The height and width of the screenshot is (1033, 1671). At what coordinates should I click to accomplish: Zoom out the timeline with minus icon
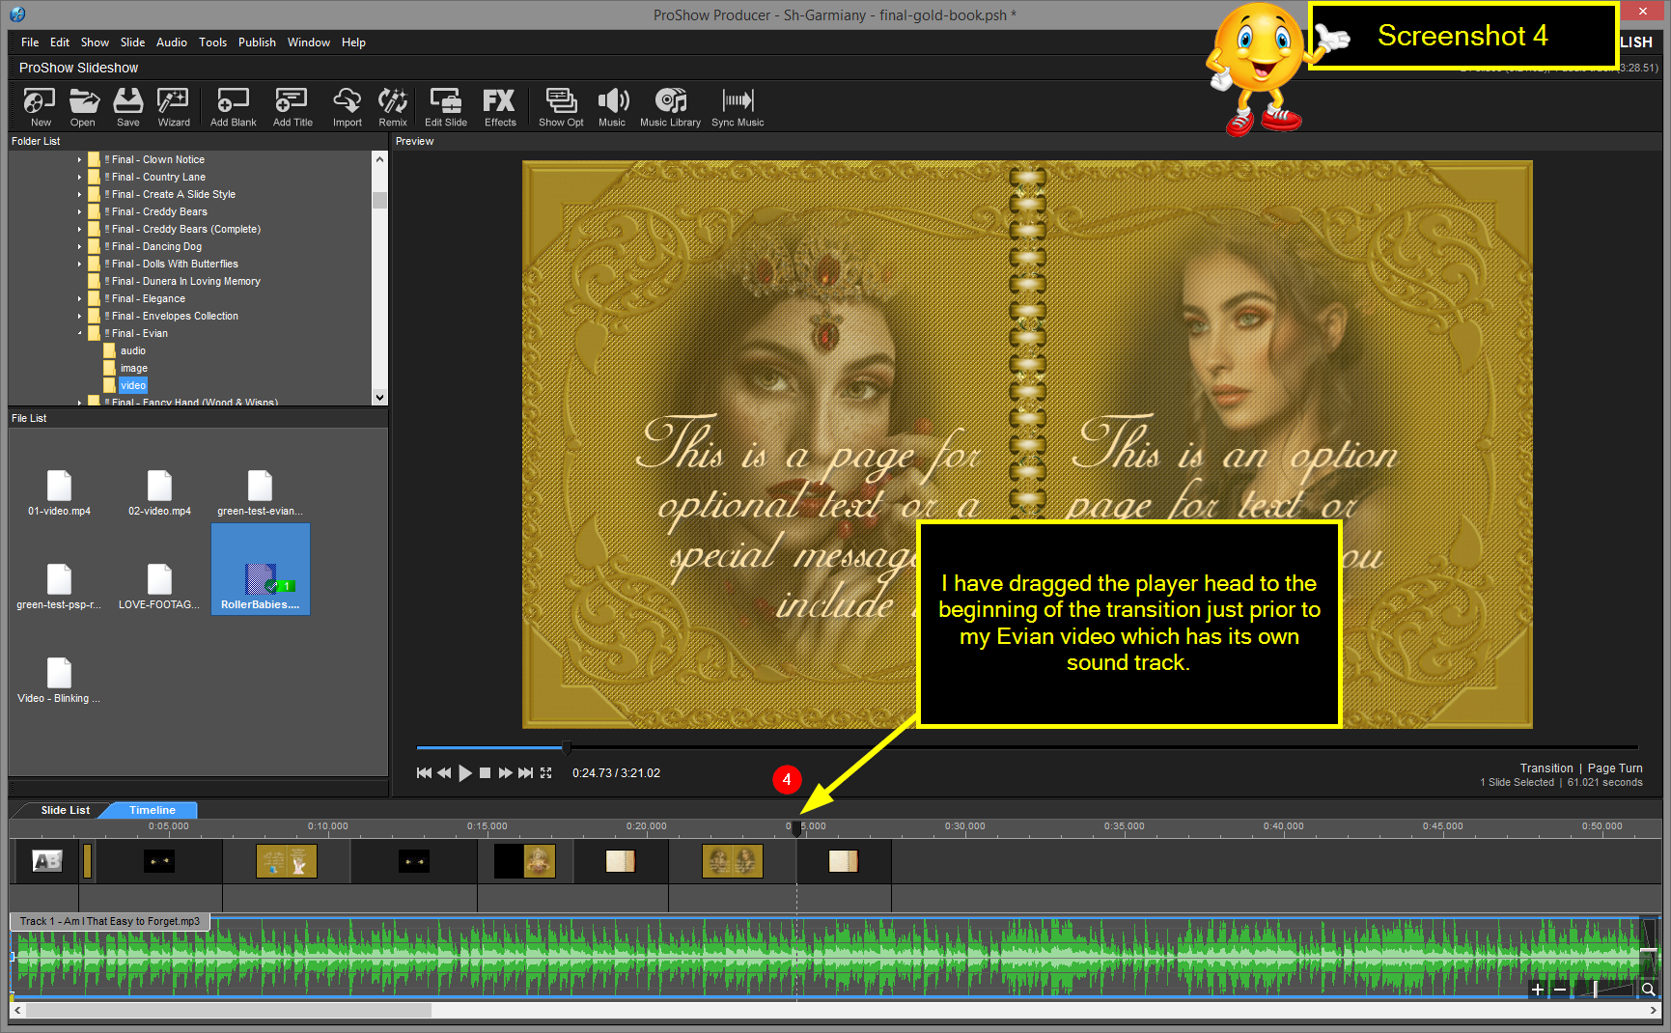tap(1560, 990)
